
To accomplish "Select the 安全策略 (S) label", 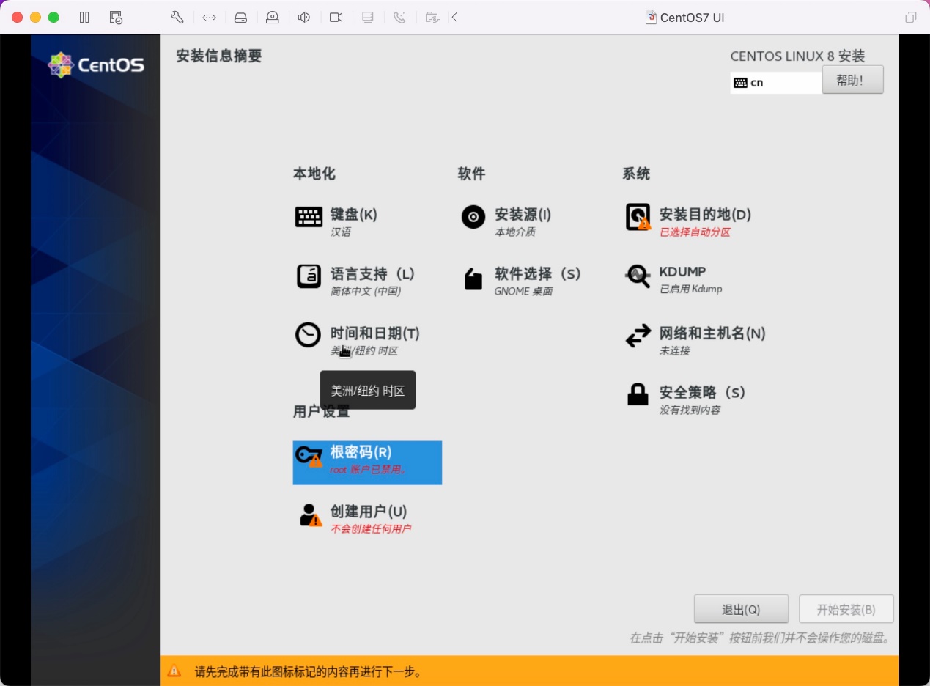I will 702,392.
